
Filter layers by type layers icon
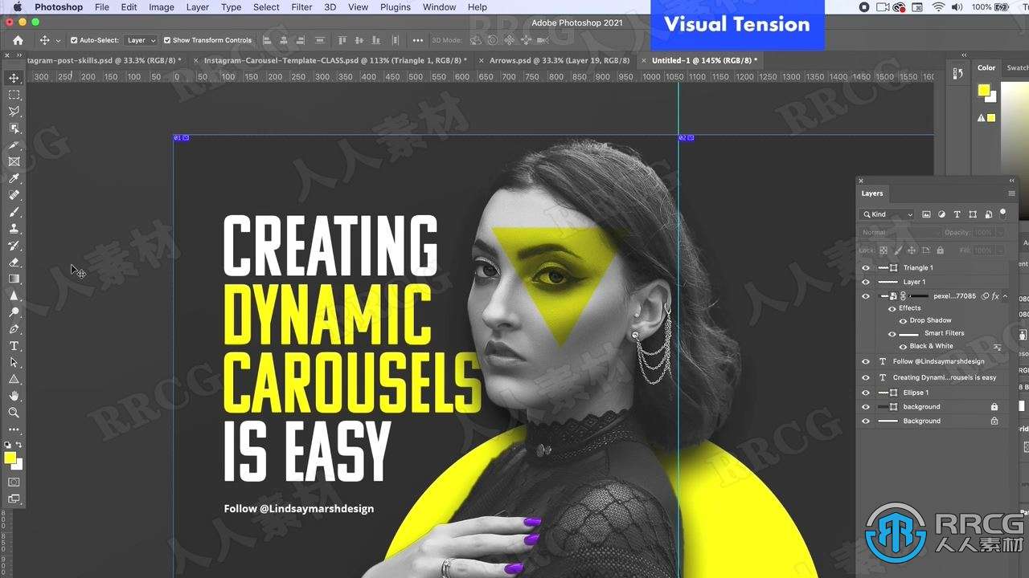[957, 214]
